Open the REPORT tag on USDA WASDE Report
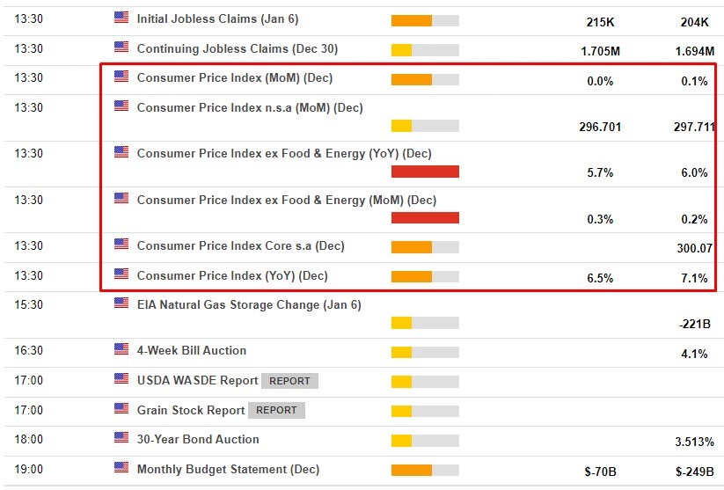The height and width of the screenshot is (490, 724). [289, 381]
